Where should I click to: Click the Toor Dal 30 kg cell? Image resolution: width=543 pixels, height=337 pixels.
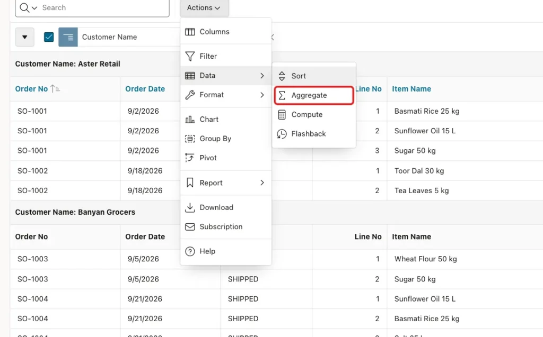coord(419,171)
